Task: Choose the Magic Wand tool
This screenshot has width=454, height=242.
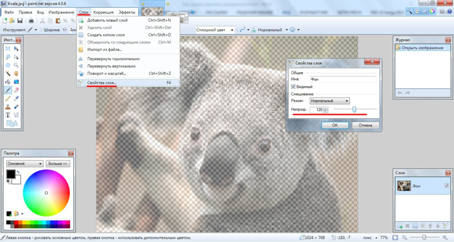Action: [x=8, y=73]
